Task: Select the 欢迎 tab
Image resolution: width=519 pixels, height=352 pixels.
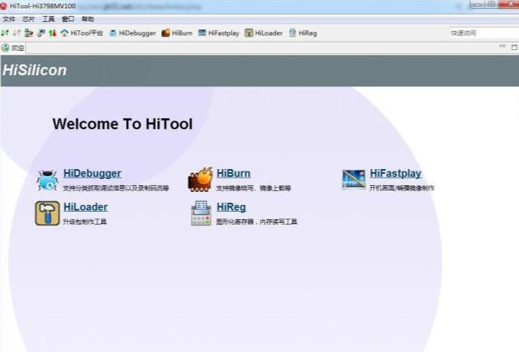Action: [13, 48]
